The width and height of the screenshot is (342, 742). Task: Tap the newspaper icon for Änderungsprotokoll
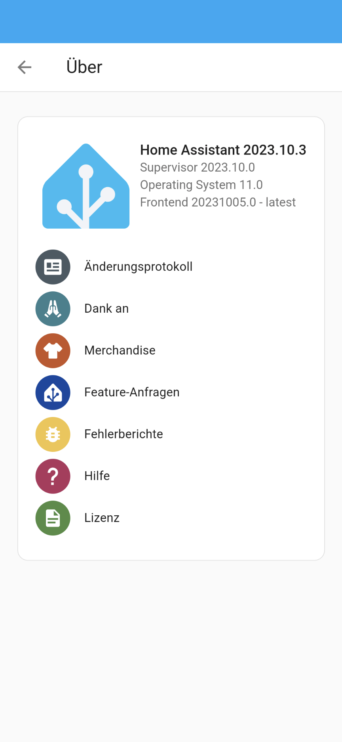click(53, 267)
